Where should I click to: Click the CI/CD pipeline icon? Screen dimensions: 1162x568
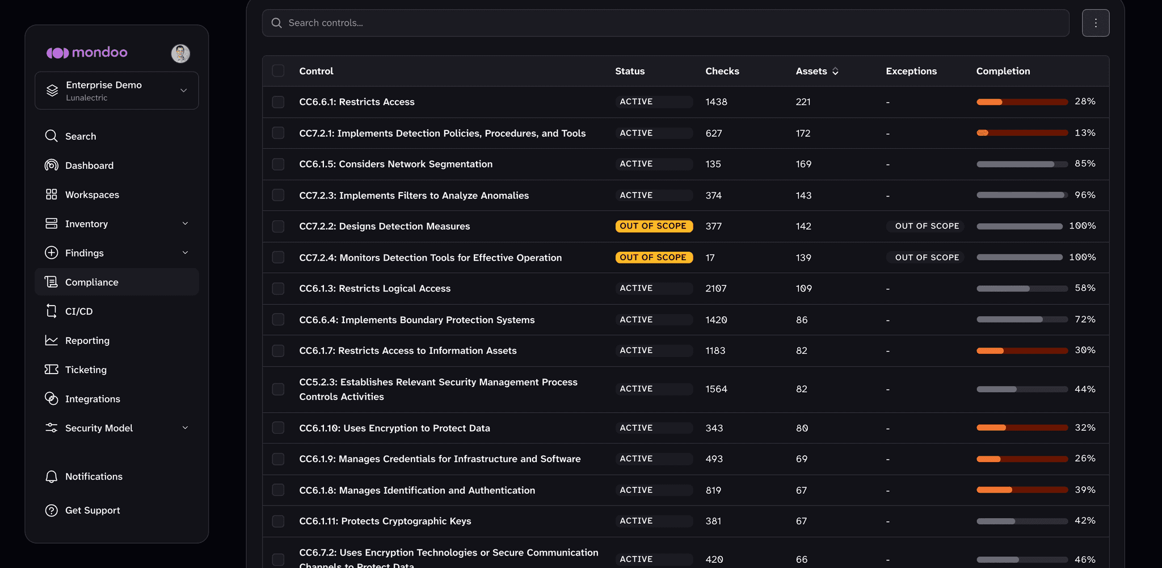(x=52, y=311)
